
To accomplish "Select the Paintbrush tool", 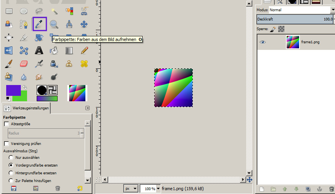I will pyautogui.click(x=9, y=64).
